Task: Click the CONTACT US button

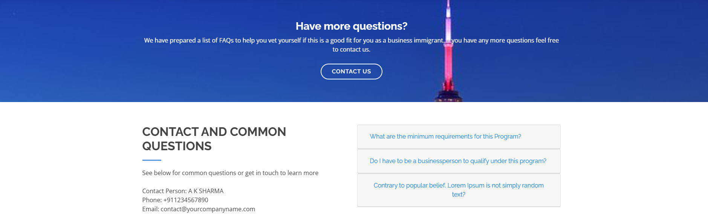Action: point(351,72)
